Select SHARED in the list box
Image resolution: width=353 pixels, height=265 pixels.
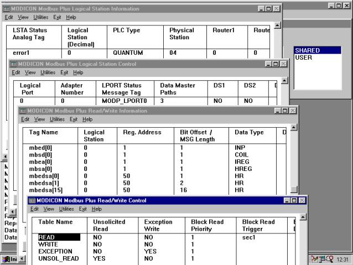pyautogui.click(x=318, y=50)
